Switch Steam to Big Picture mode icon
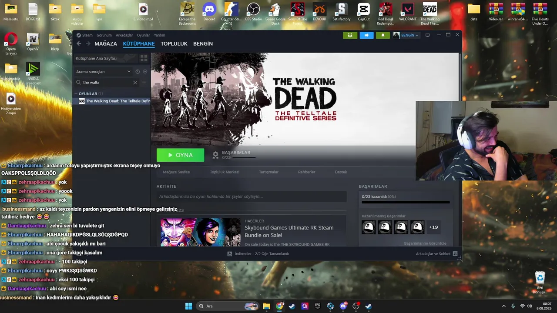557x313 pixels. tap(428, 35)
